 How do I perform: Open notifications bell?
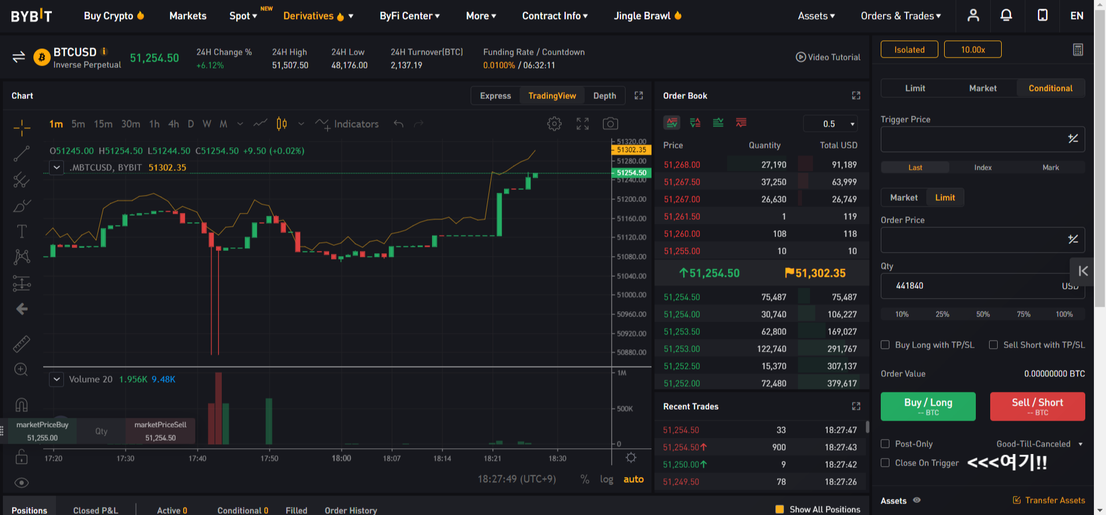click(x=1006, y=16)
